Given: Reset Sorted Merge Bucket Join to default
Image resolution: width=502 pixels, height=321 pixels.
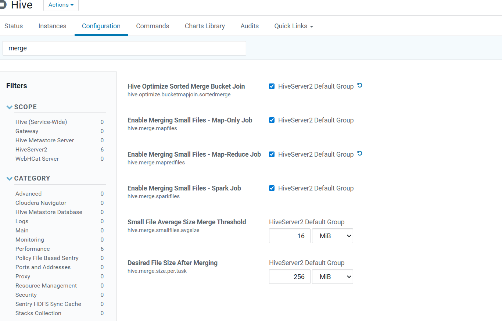Looking at the screenshot, I should [360, 86].
